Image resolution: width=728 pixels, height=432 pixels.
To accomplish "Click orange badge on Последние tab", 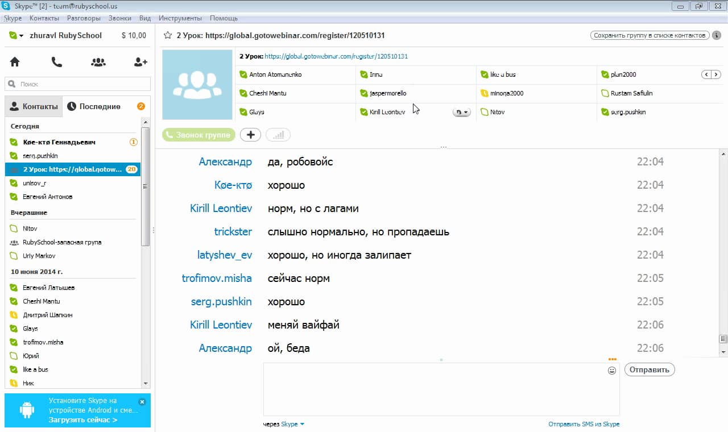I will pyautogui.click(x=141, y=106).
